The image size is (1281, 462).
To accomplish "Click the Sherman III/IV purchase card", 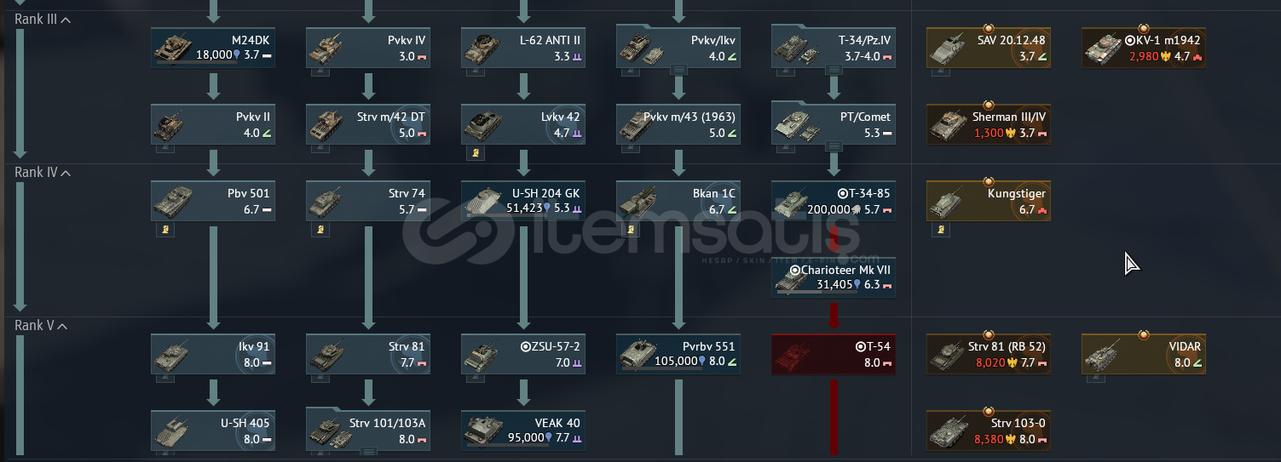I will point(988,124).
